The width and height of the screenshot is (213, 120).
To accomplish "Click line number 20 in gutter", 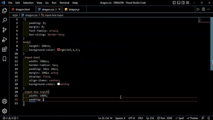I will (x=16, y=92).
